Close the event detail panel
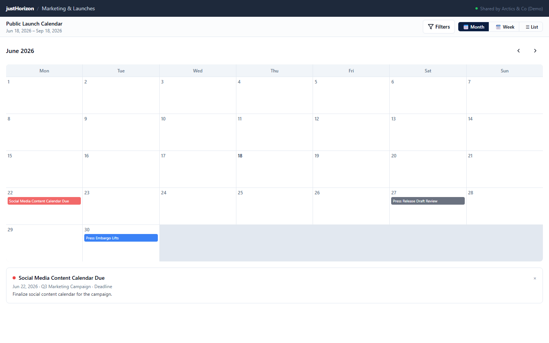 point(535,278)
